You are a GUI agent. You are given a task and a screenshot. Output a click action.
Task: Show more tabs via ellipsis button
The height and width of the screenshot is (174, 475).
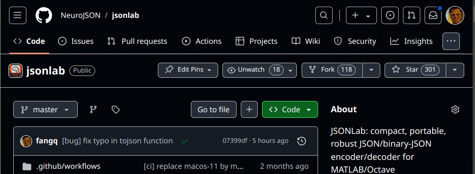point(451,41)
